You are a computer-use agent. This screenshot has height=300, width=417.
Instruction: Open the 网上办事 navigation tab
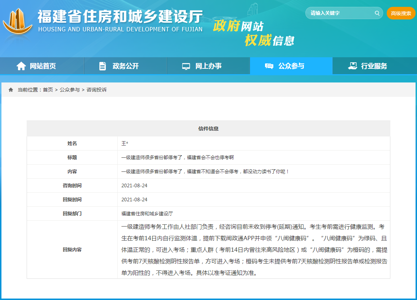point(208,66)
